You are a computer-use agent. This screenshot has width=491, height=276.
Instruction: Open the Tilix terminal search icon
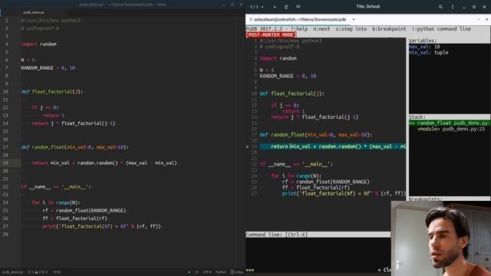click(x=440, y=7)
